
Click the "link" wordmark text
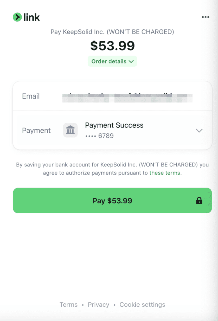click(x=31, y=17)
